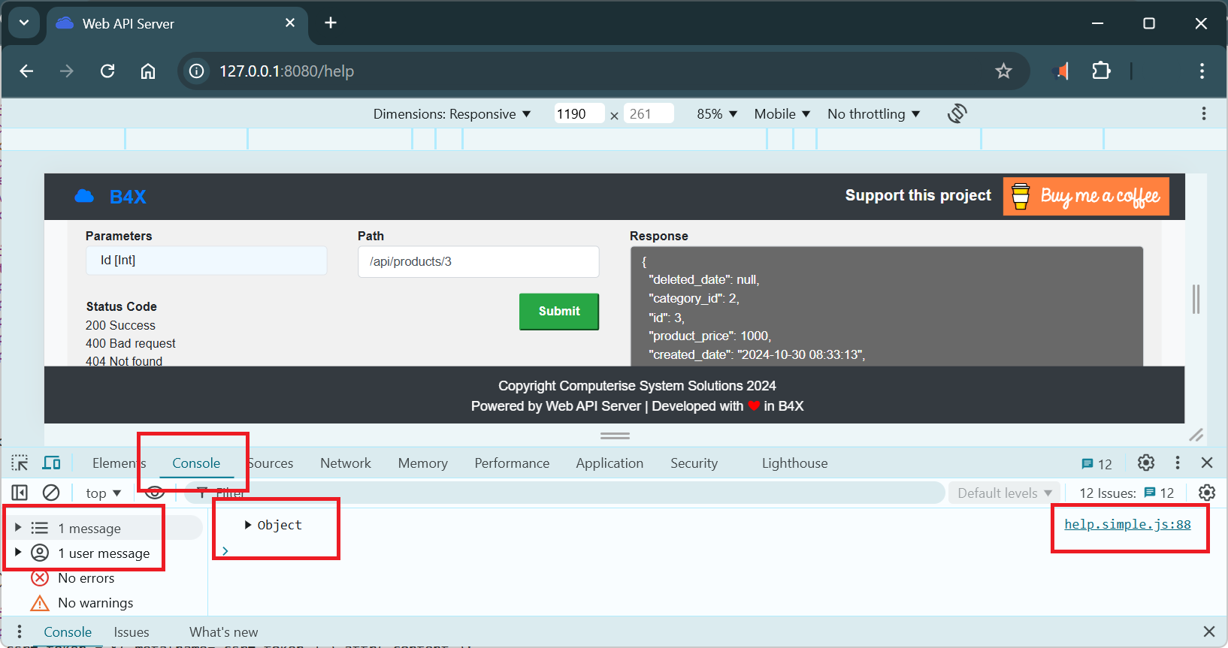Click the green Submit button
This screenshot has width=1228, height=648.
(x=559, y=312)
